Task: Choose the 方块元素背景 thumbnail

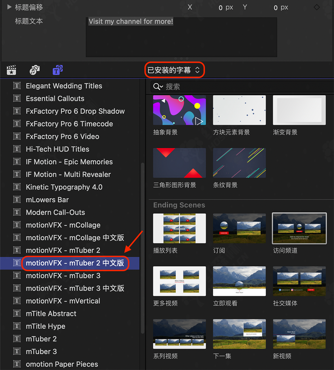Action: click(x=239, y=110)
